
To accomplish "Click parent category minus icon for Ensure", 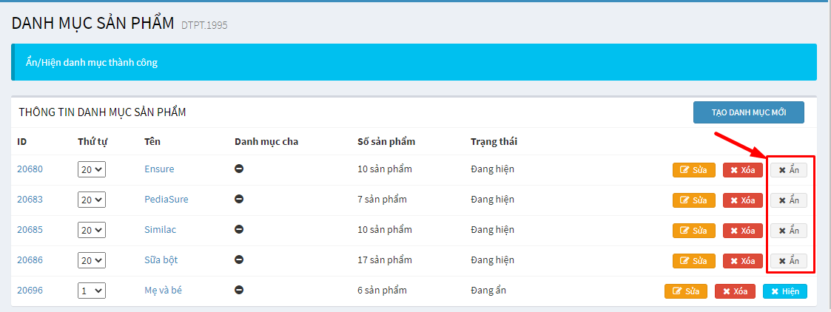I will [x=239, y=169].
